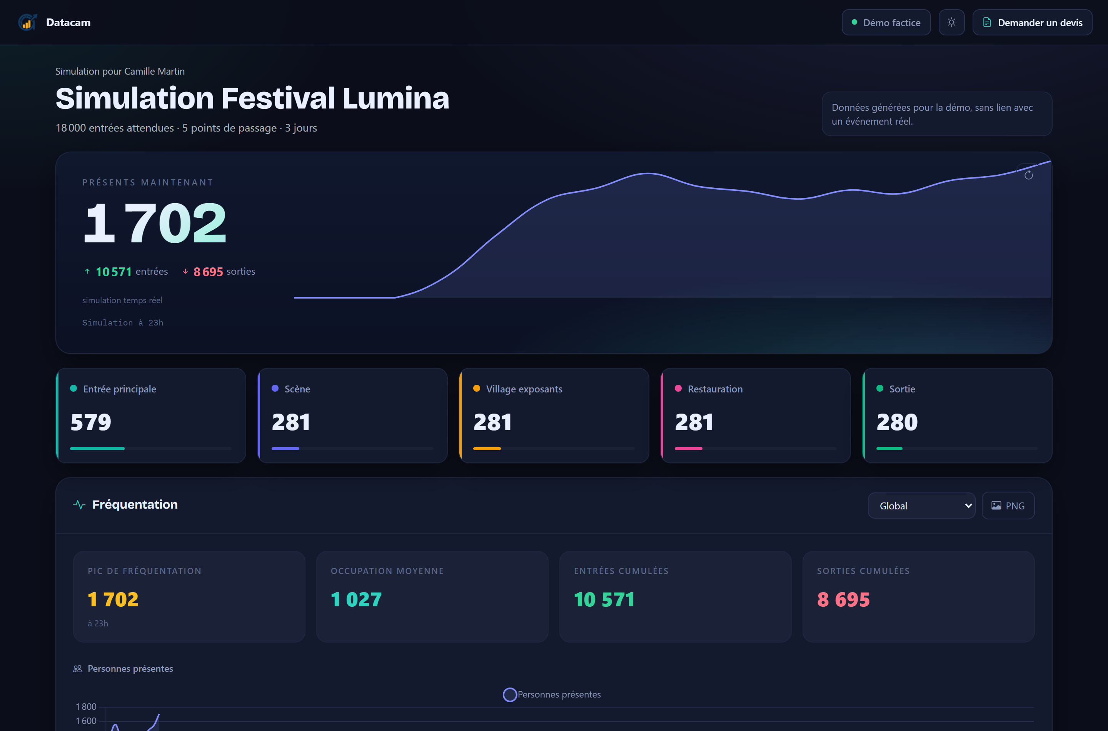This screenshot has width=1108, height=731.
Task: Click the red down arrow by sorties
Action: point(185,271)
